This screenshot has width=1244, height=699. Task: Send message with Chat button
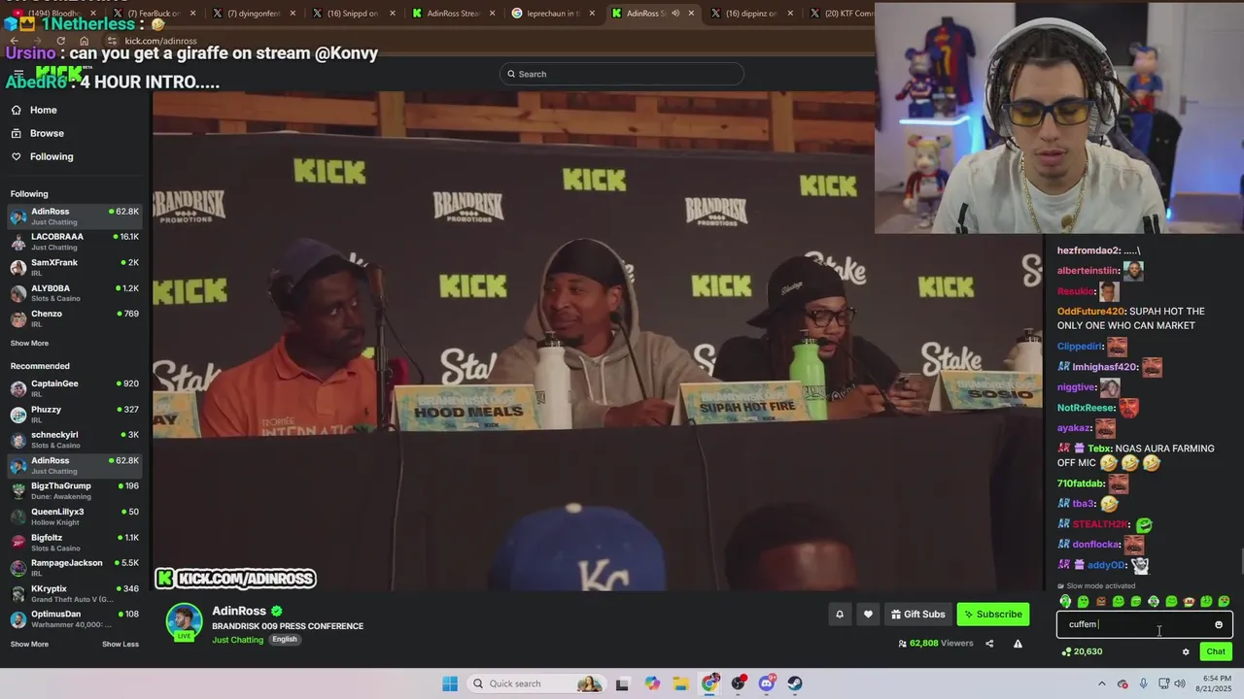[x=1216, y=651]
